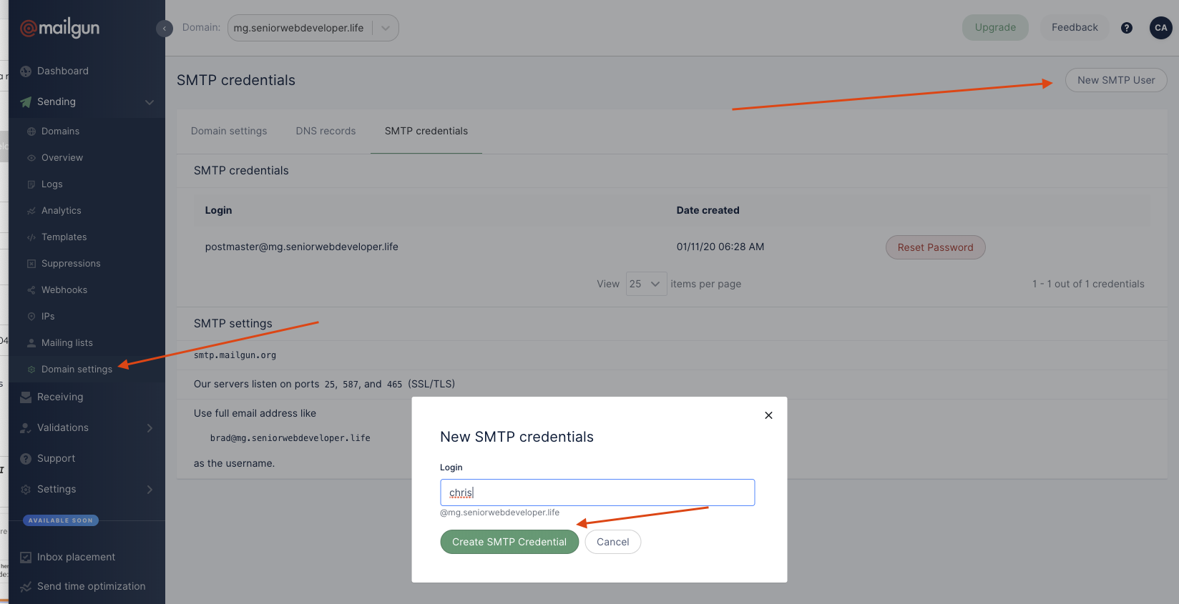Click the Webhooks icon
Screen dimensions: 1179x604
tap(31, 290)
